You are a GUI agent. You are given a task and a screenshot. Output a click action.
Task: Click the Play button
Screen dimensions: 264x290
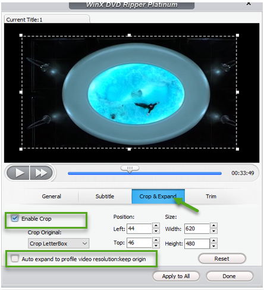18,173
